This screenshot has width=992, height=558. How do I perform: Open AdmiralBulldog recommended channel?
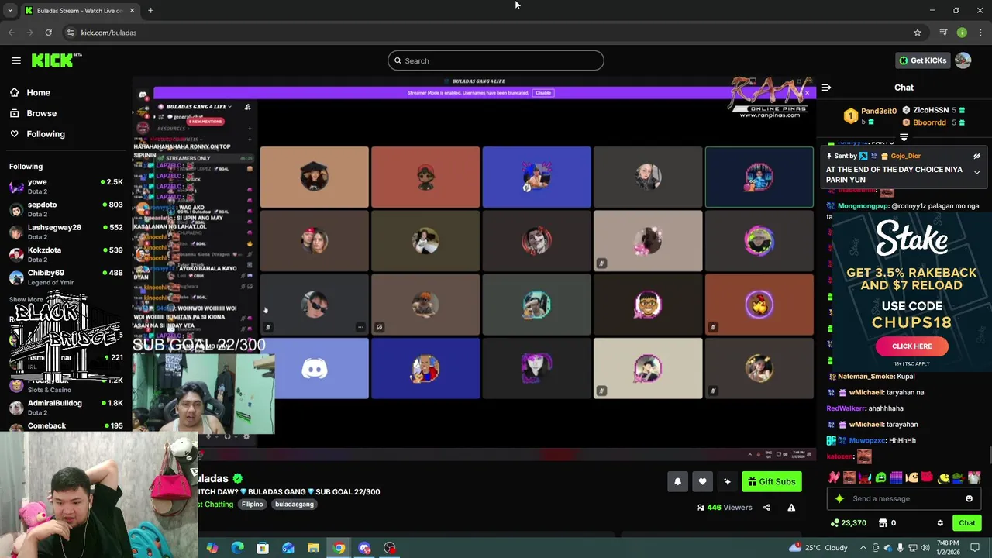coord(66,407)
